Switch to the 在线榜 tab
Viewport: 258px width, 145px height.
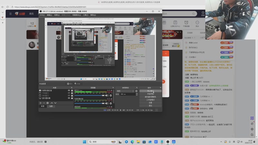pos(190,33)
